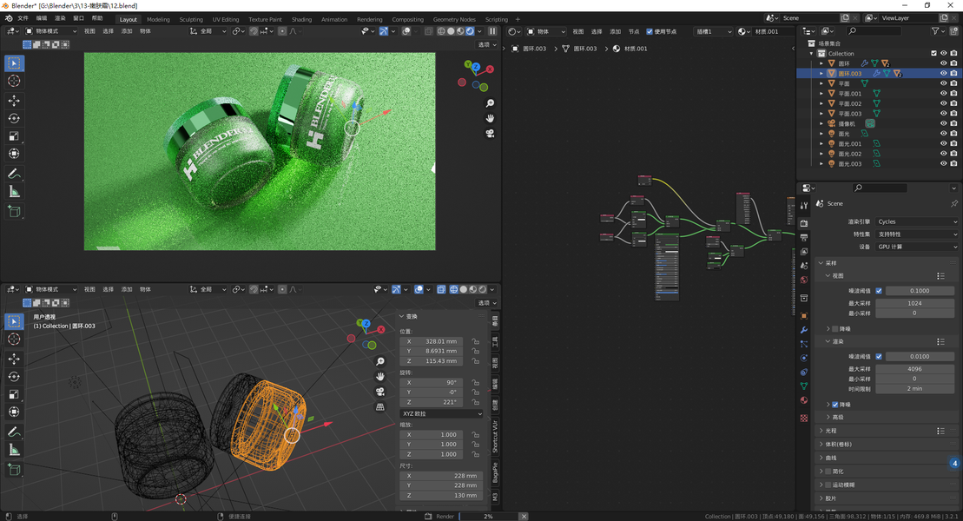Open the device GPU 计算 dropdown
This screenshot has height=521, width=963.
[x=917, y=247]
